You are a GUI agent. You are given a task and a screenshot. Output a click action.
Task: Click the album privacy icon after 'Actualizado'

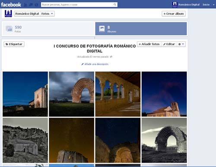point(111,57)
